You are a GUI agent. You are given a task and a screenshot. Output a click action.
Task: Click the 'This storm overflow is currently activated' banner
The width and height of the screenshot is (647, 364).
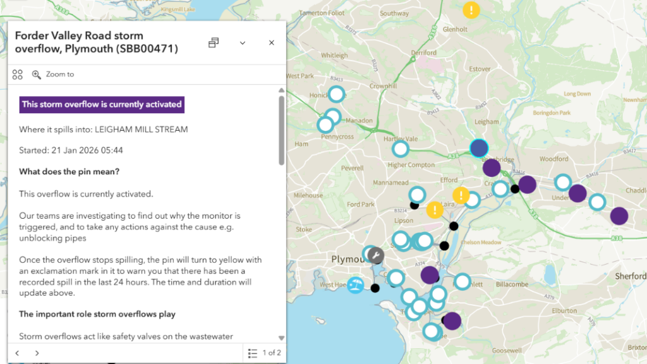102,105
